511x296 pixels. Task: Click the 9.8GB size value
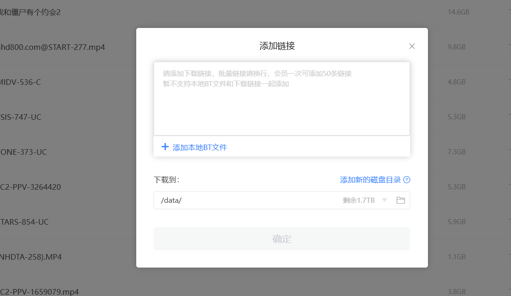[456, 47]
